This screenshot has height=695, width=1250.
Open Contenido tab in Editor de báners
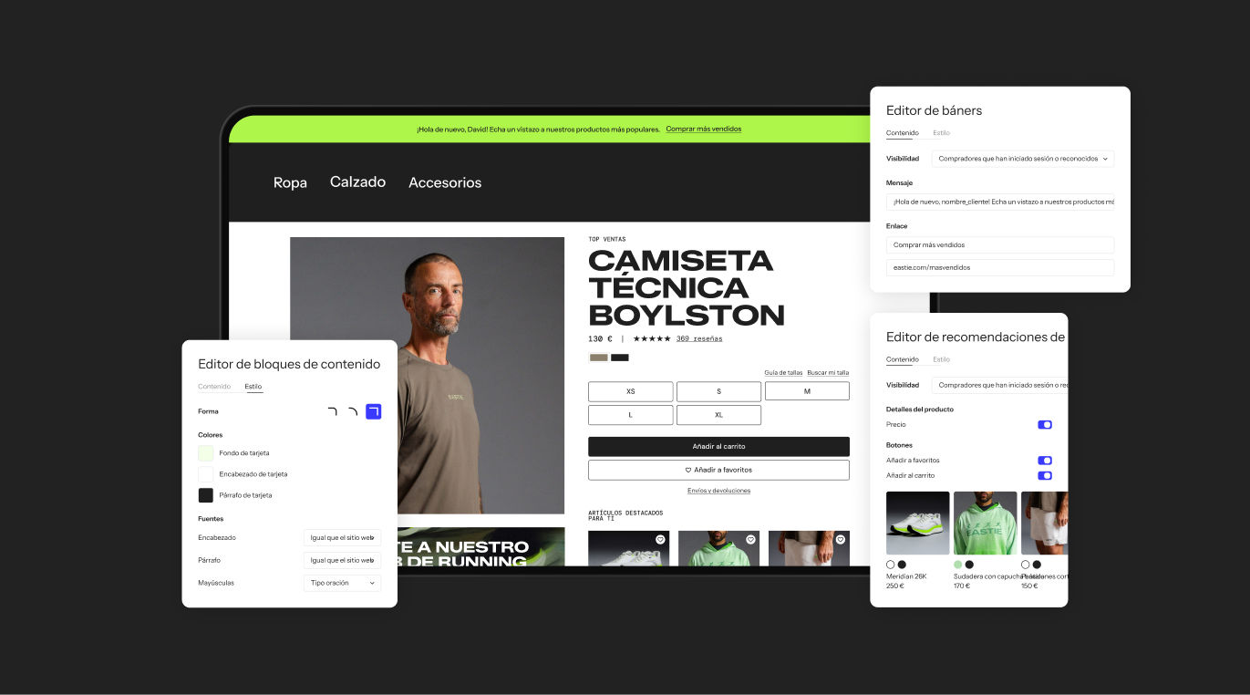coord(903,133)
